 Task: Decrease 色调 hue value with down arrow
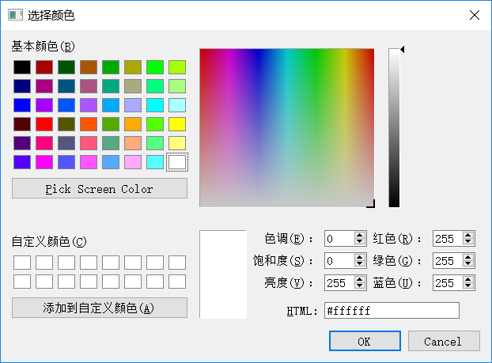click(360, 242)
